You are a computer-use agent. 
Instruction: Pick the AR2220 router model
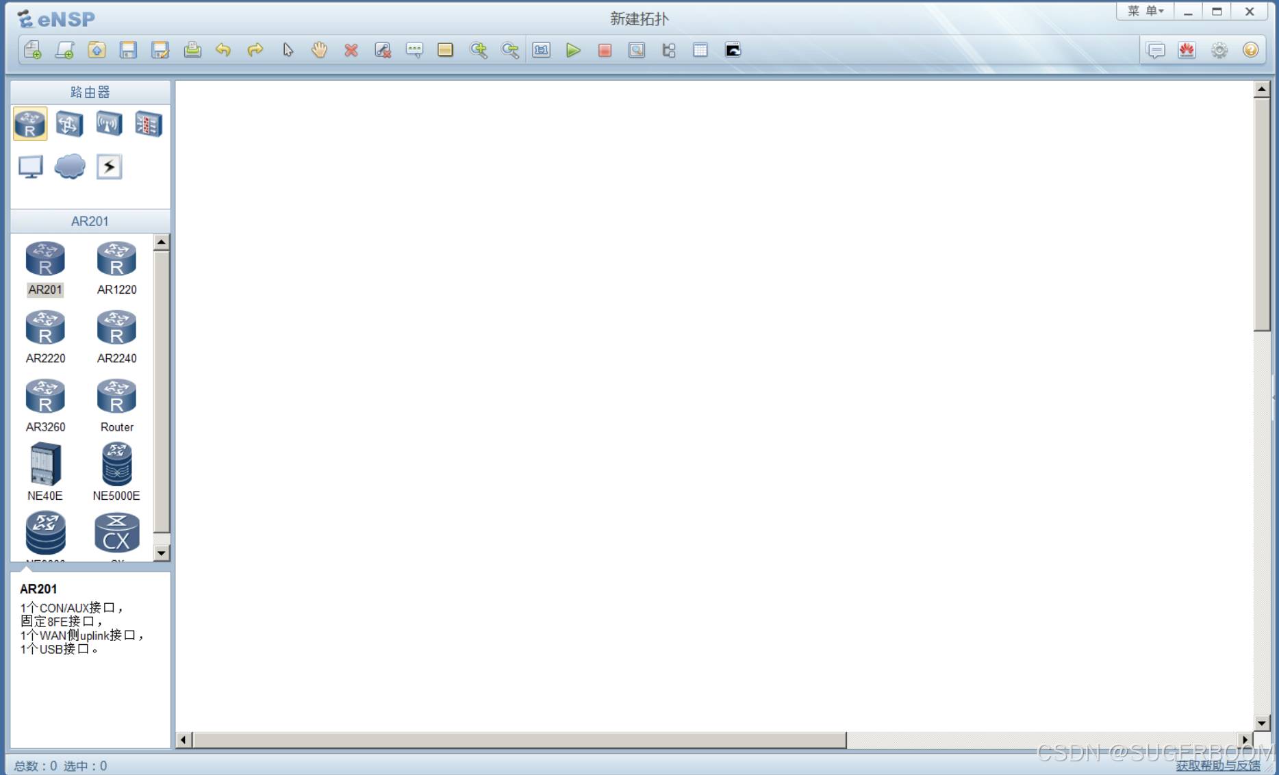(45, 337)
